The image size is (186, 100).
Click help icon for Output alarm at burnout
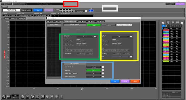point(103,73)
